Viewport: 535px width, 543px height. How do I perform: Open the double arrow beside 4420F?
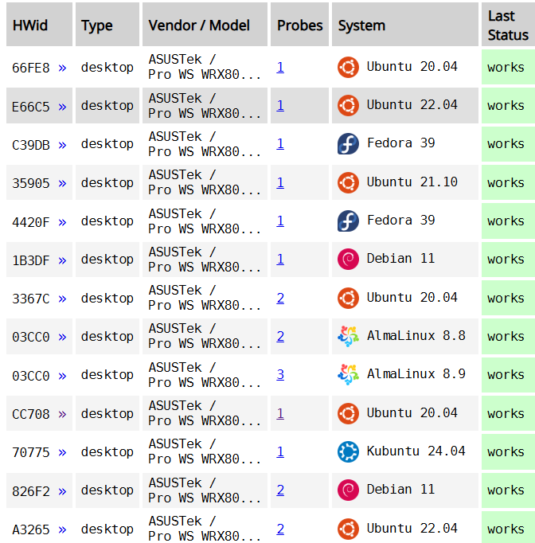coord(62,222)
